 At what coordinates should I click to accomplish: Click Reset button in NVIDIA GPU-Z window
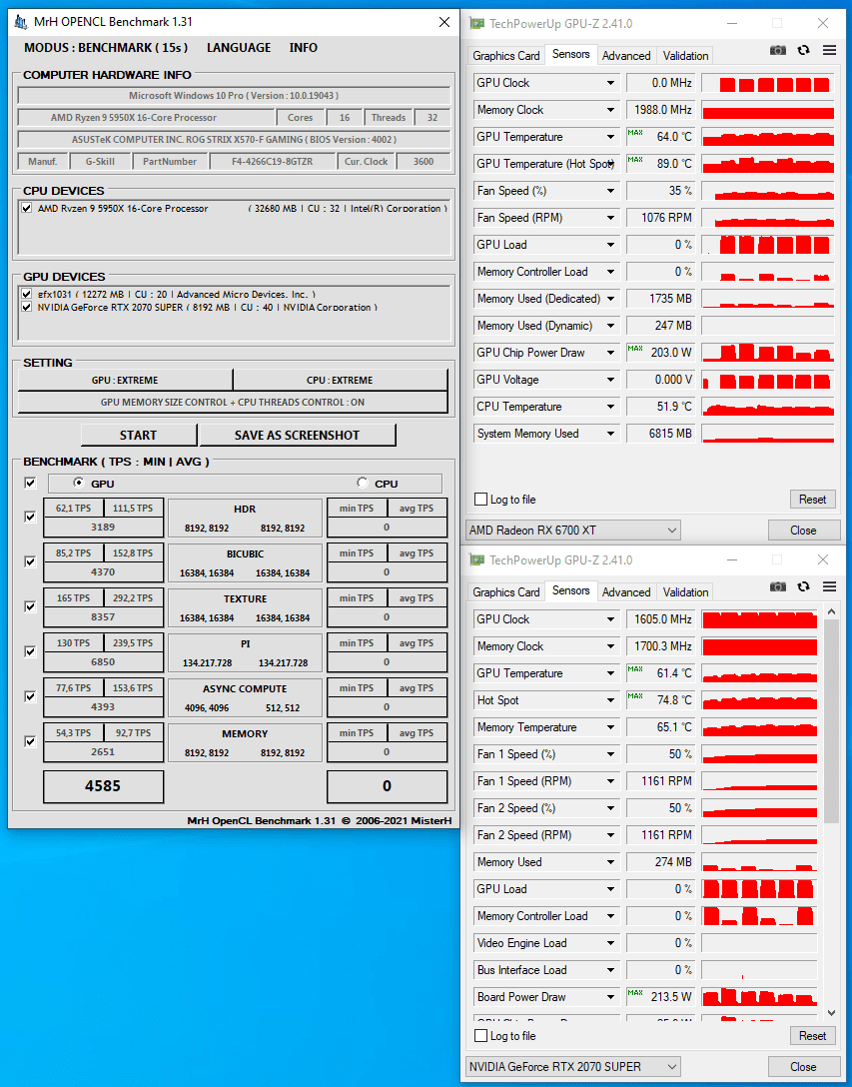tap(812, 1036)
